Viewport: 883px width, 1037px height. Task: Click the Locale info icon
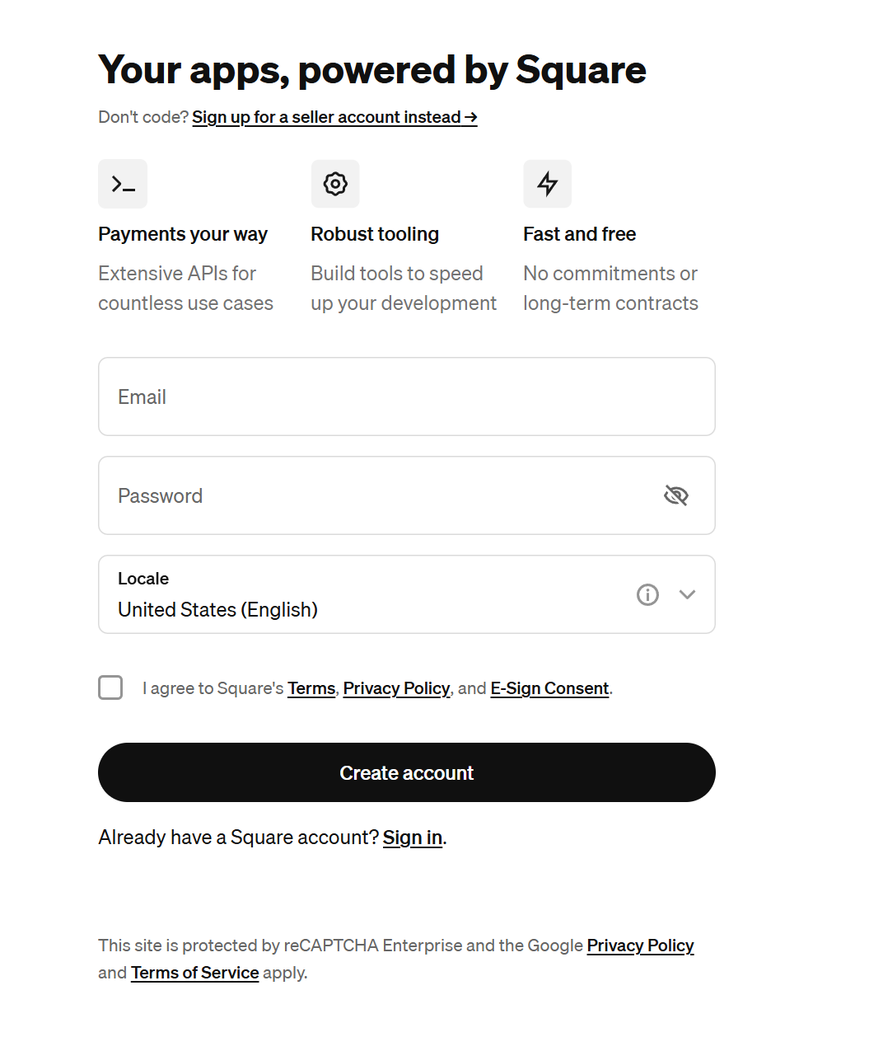coord(647,594)
